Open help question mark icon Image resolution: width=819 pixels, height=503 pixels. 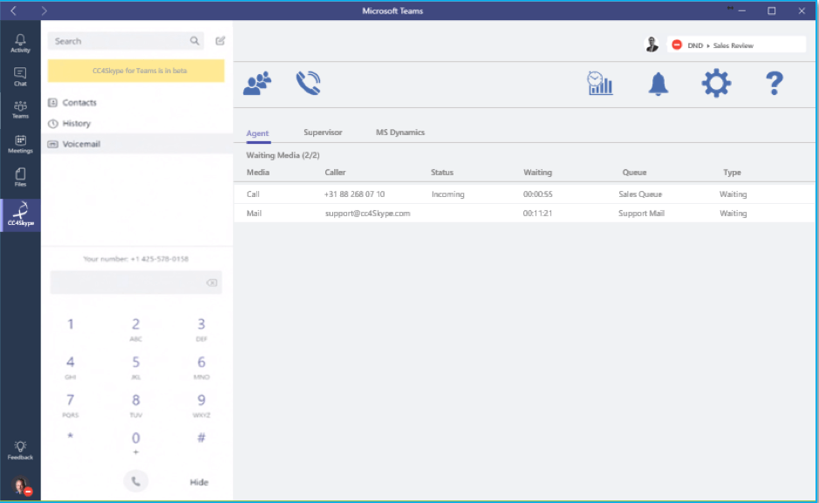tap(774, 83)
